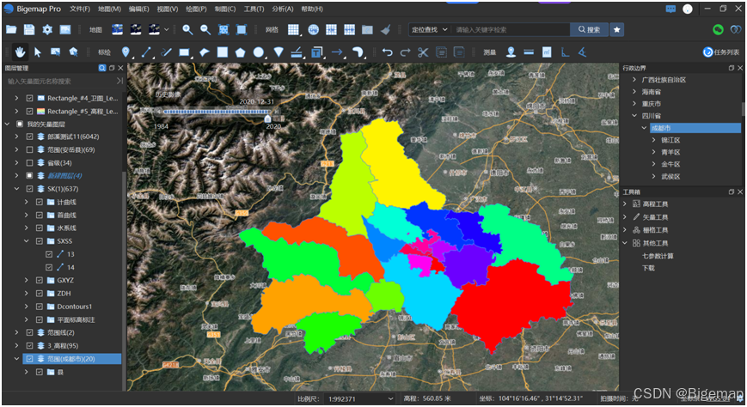Collapse the 我的矢量图层 tree group

pos(7,125)
